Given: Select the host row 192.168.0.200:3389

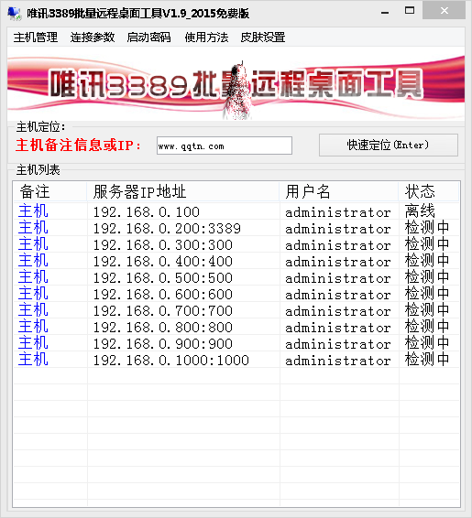Looking at the screenshot, I should pos(236,228).
